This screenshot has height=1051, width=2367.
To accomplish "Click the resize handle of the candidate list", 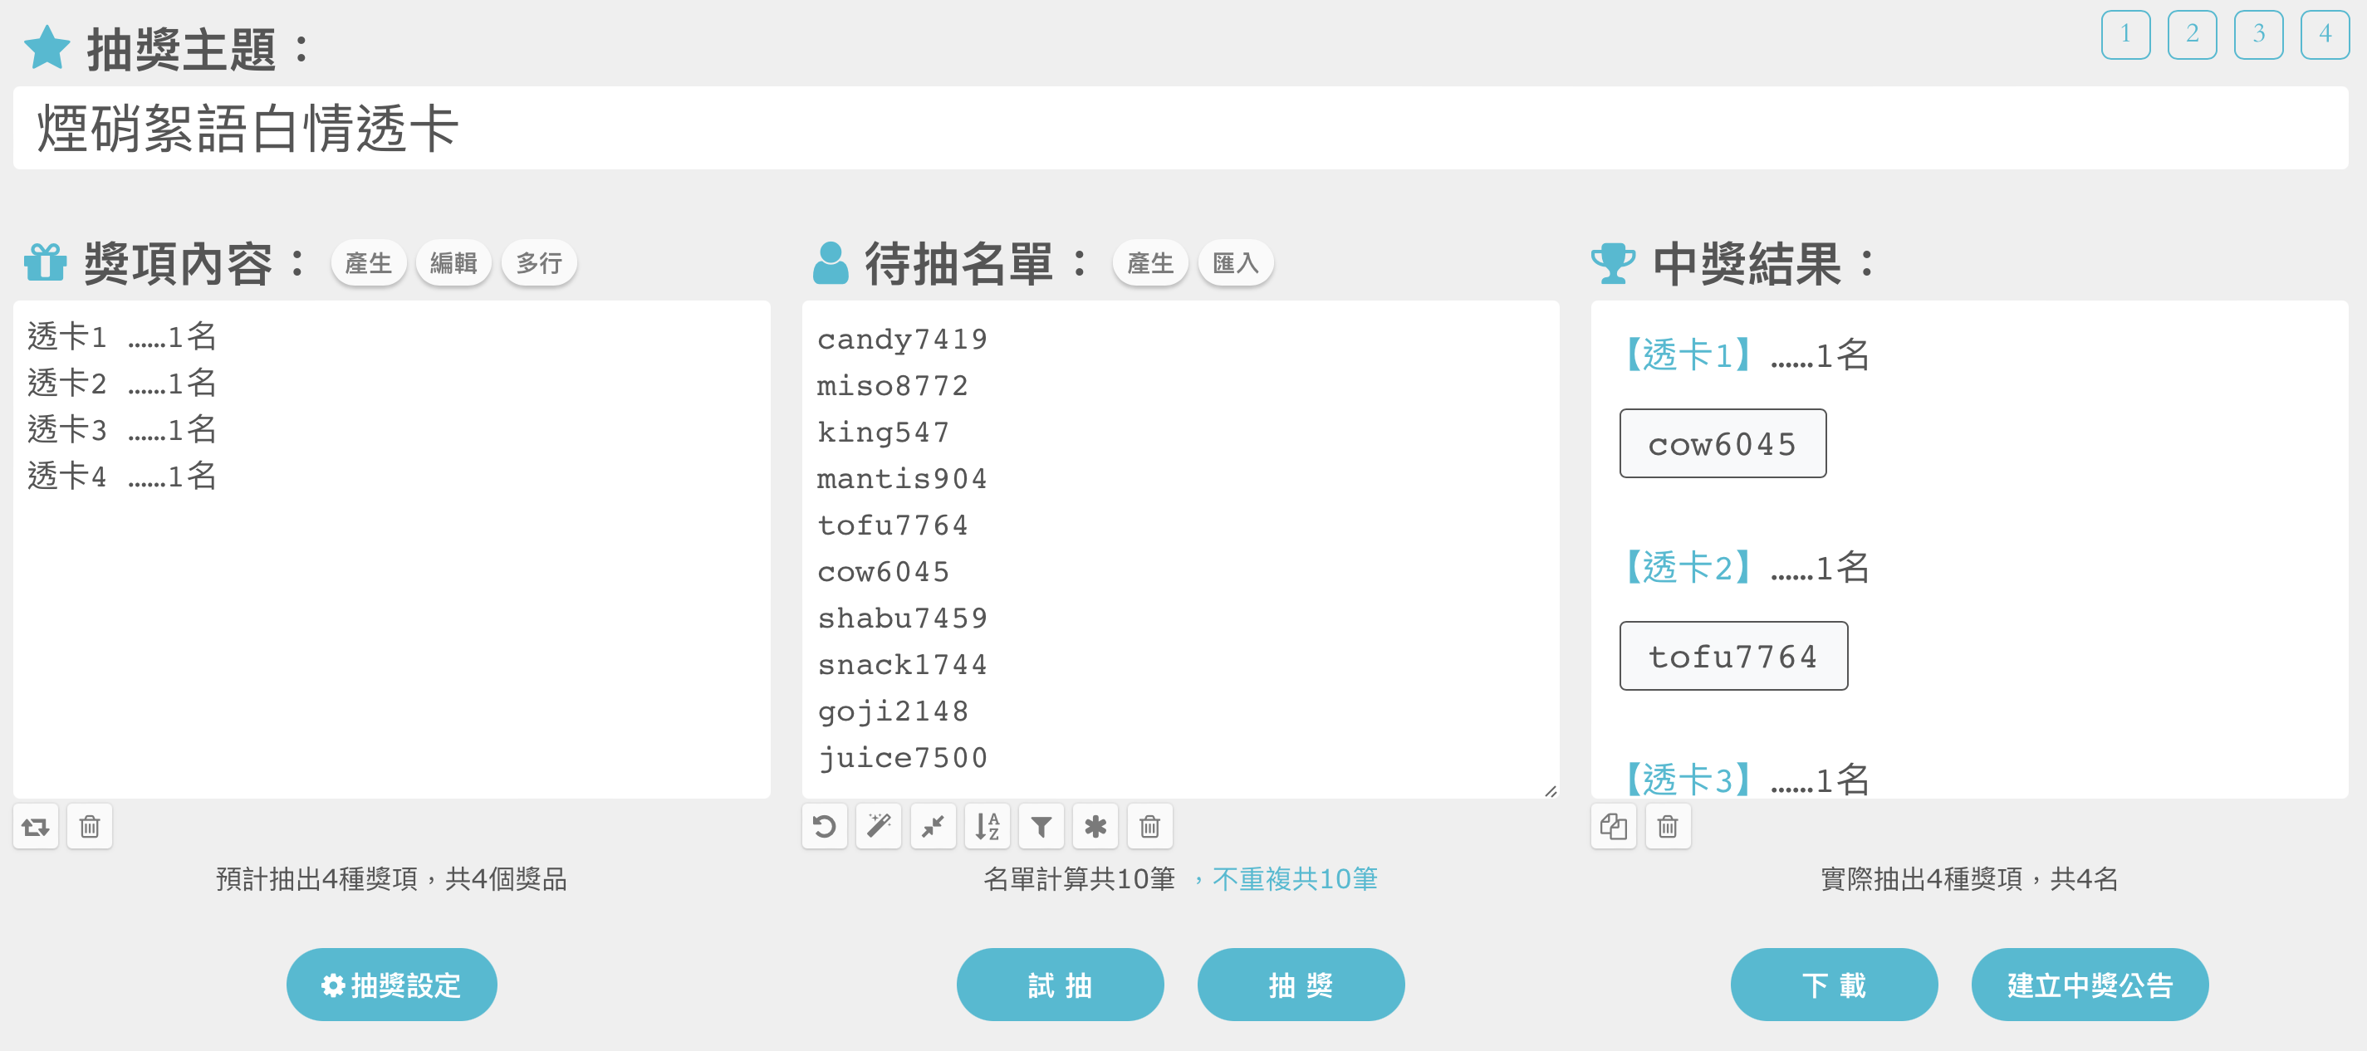I will point(1550,790).
